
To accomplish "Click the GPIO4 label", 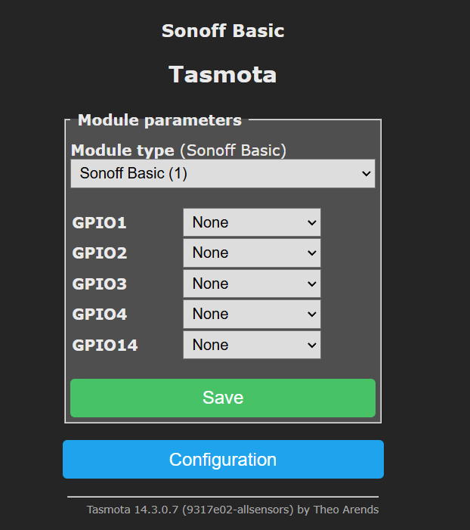I will click(100, 315).
